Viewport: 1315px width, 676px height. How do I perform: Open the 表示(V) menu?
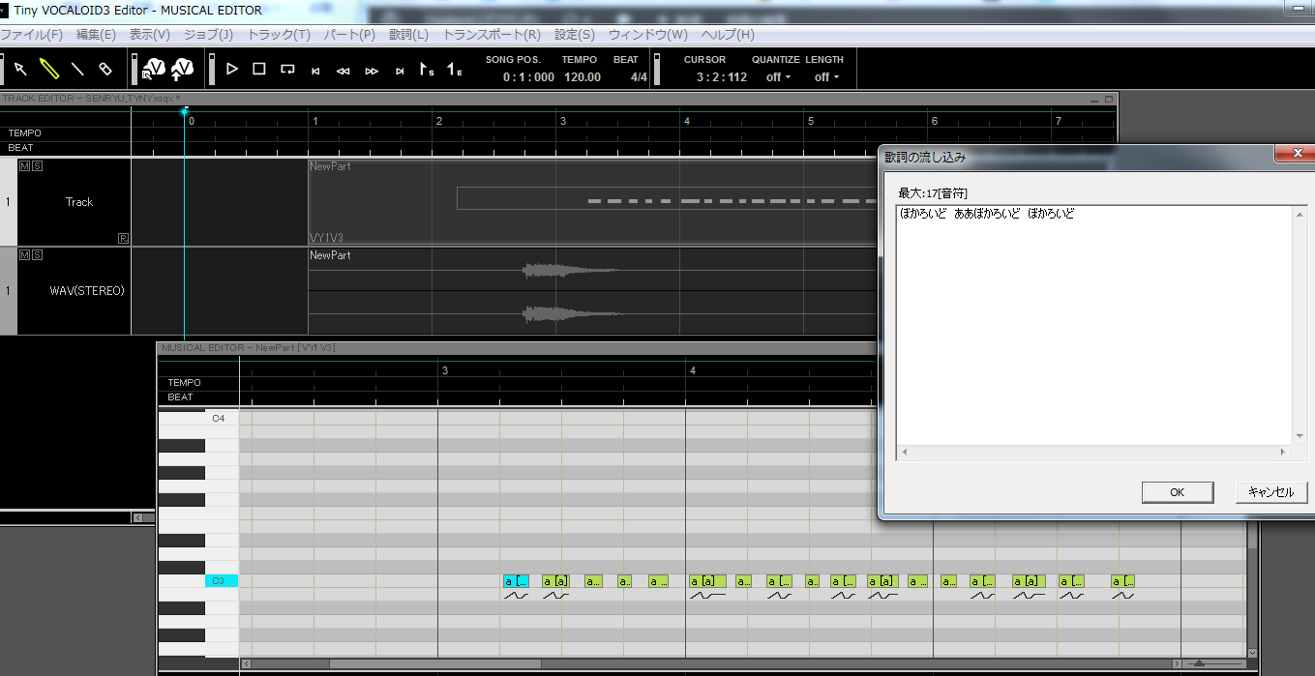150,35
